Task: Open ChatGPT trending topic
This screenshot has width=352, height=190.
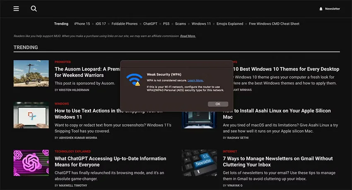Action: (x=150, y=24)
